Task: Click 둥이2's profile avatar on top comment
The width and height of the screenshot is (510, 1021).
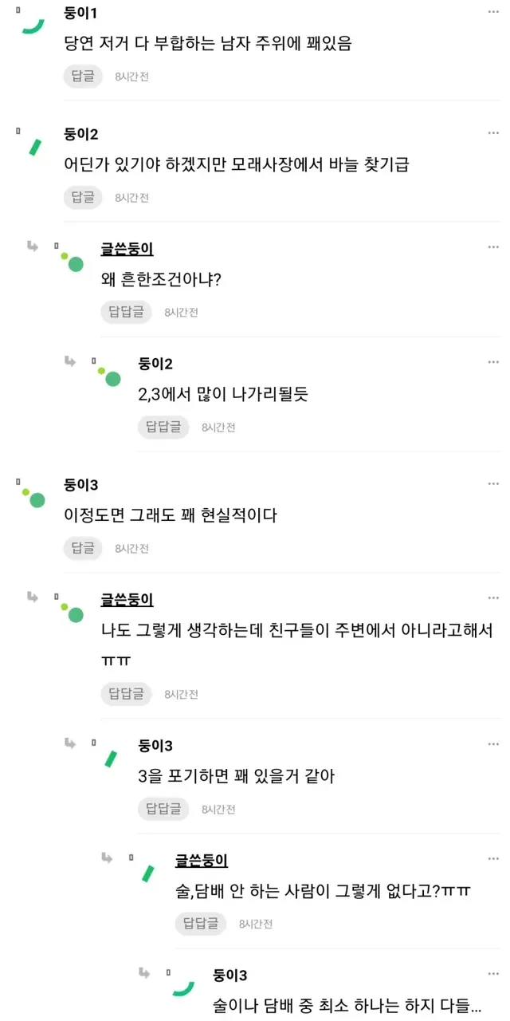Action: click(x=34, y=146)
